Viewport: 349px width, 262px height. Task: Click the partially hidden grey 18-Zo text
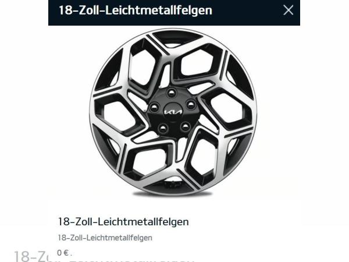(31, 256)
